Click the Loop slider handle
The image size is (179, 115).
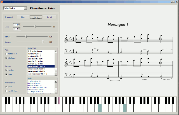click(35, 27)
